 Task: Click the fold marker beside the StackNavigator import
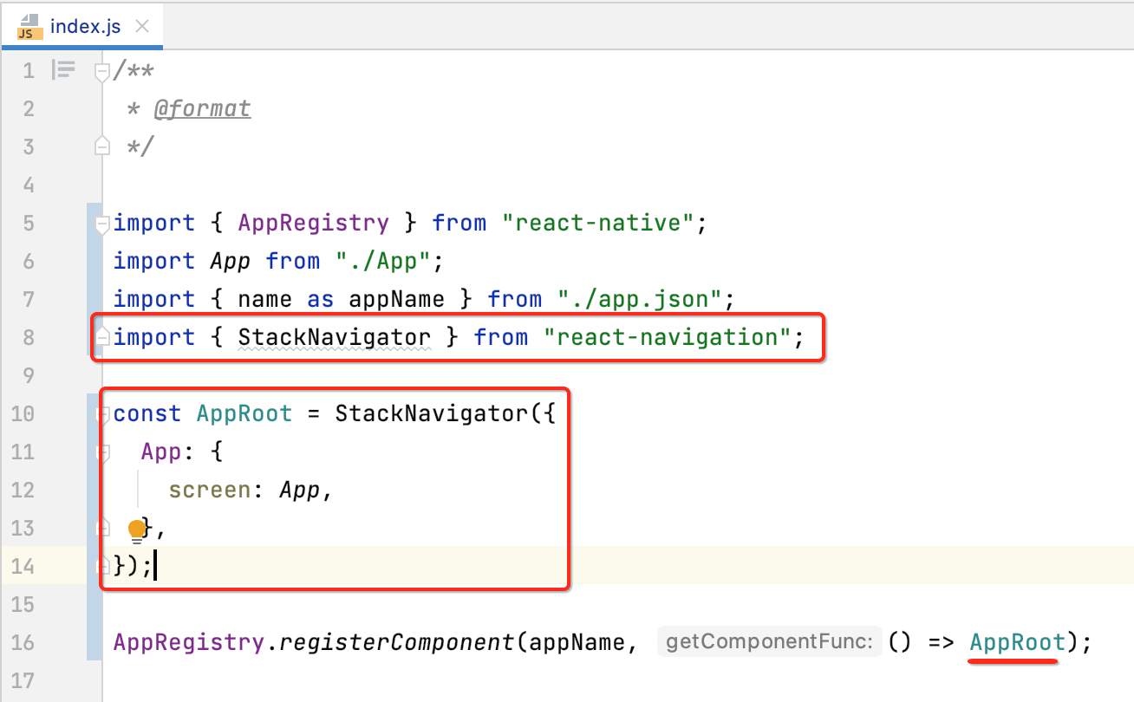pos(102,337)
